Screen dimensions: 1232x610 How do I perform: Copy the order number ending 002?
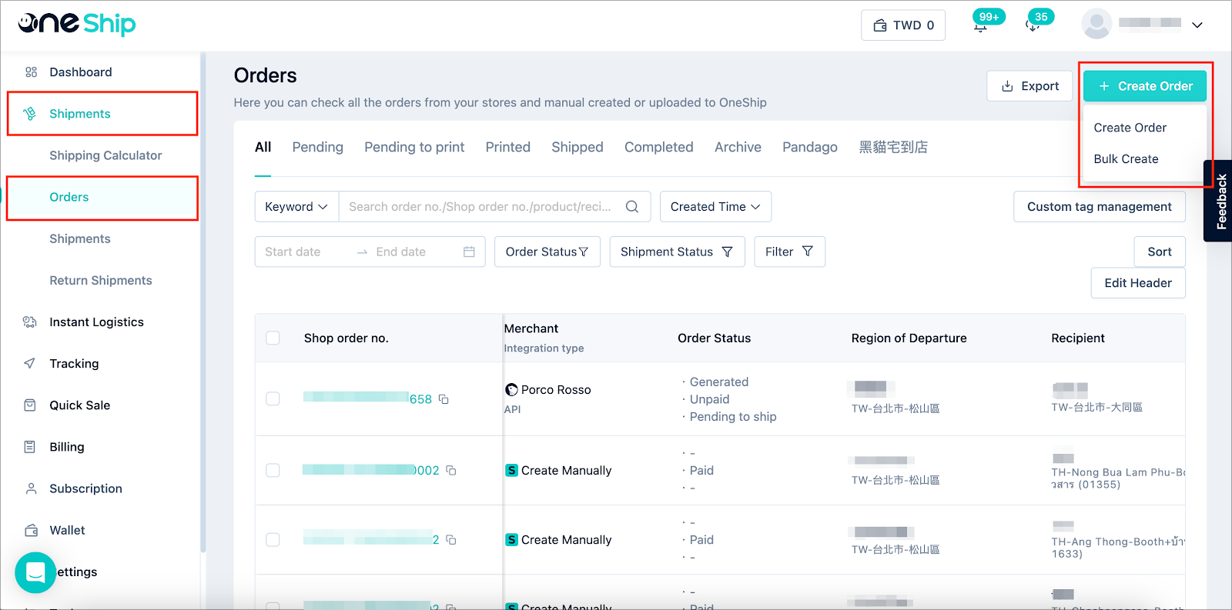tap(451, 470)
